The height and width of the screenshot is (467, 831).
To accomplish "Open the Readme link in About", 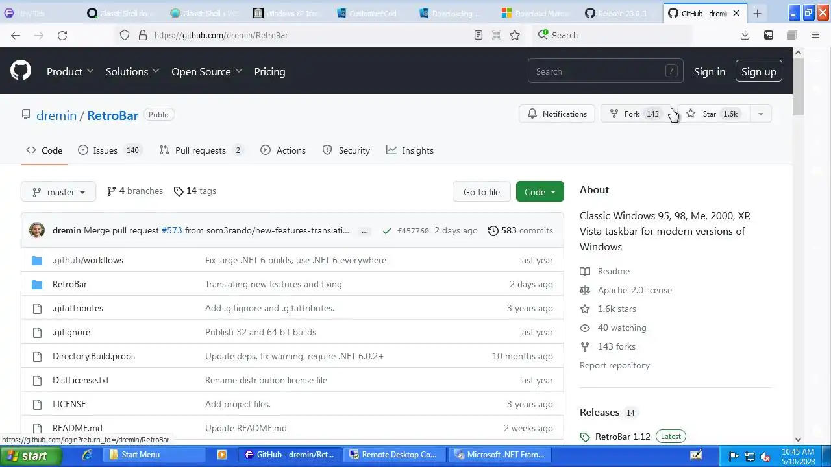I will coord(605,271).
